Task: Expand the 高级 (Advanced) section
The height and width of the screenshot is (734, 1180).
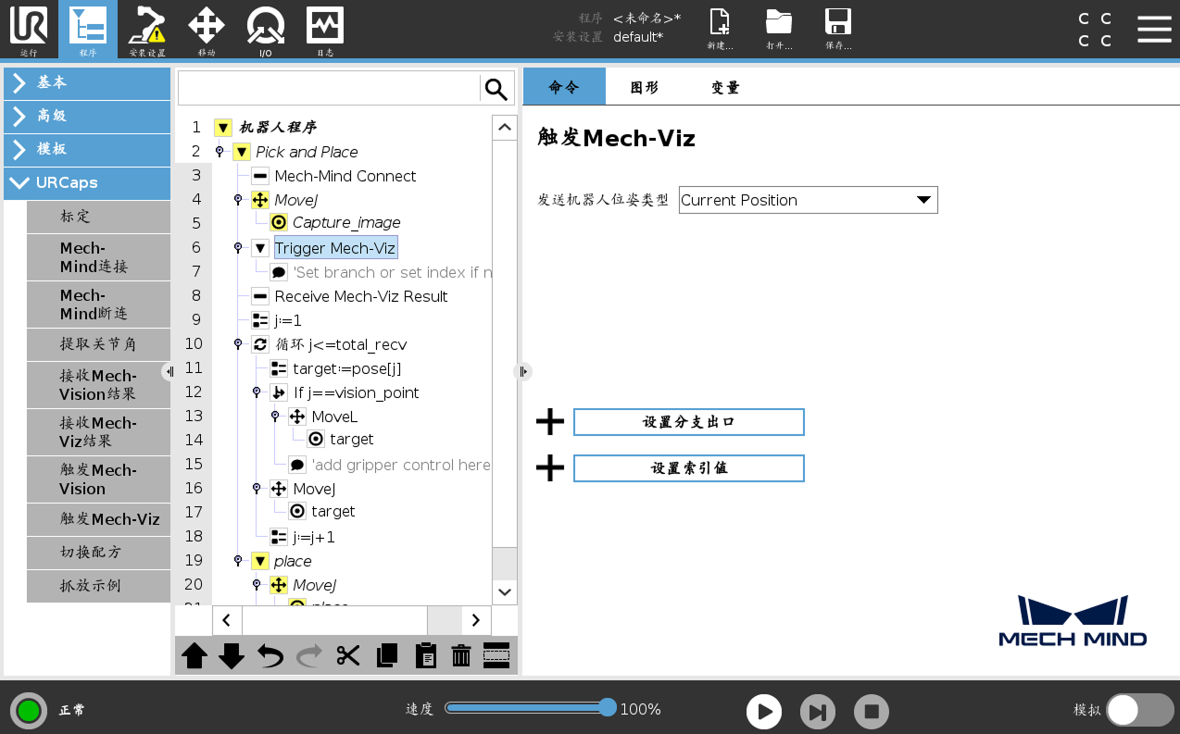Action: tap(87, 116)
